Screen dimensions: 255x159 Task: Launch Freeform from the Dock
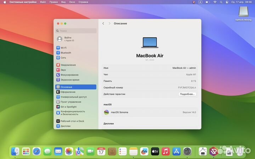(x=144, y=151)
